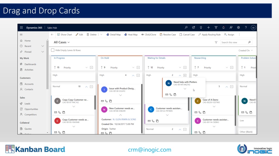The height and width of the screenshot is (156, 279).
Task: Click email icon on Issue with Product Design card
Action: tap(102, 101)
